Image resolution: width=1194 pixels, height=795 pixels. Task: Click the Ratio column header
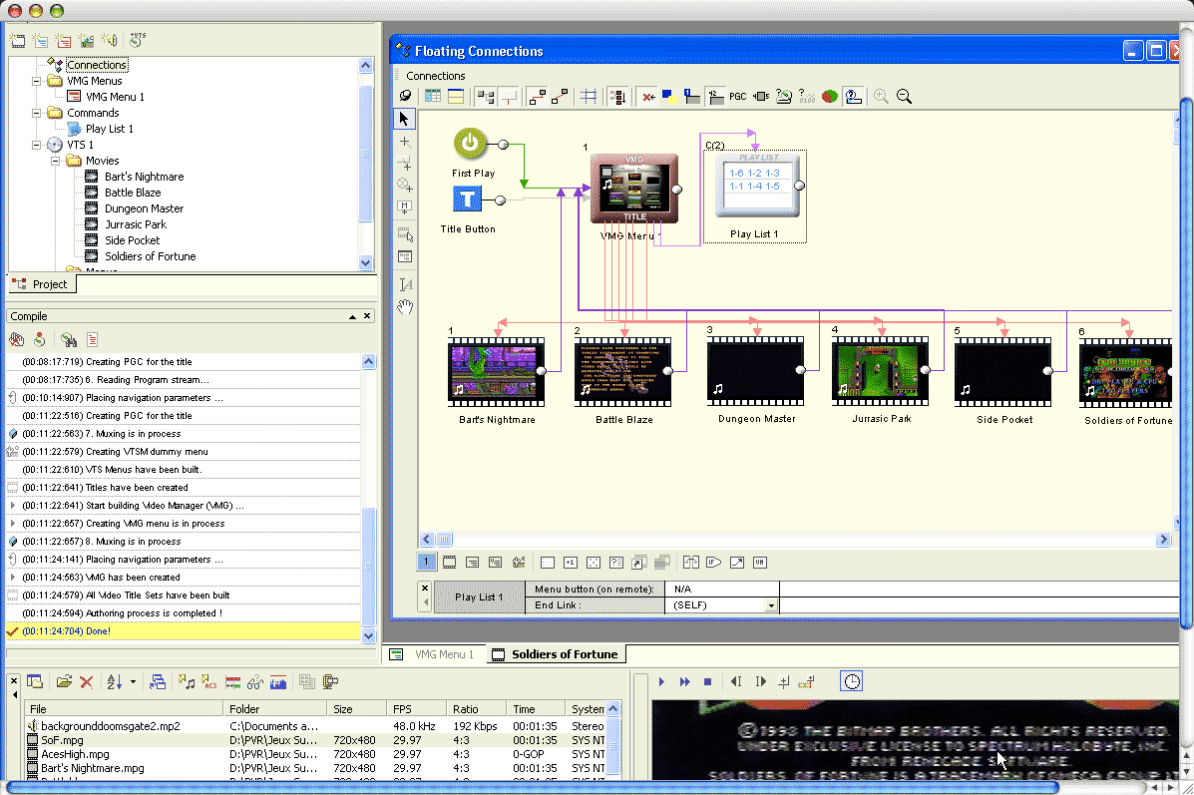coord(478,709)
